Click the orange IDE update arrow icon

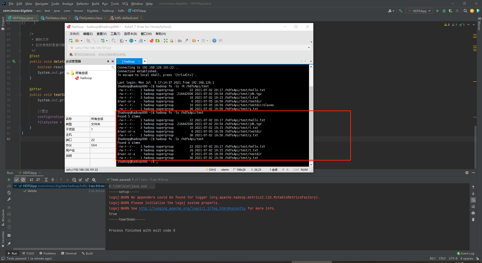coord(472,11)
